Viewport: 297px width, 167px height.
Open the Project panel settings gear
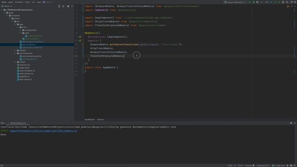68,6
